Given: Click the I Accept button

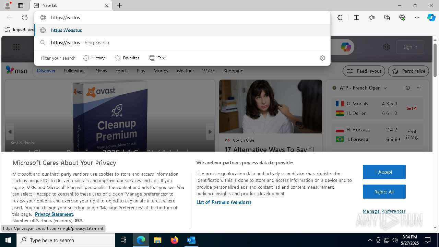Looking at the screenshot, I should click(x=384, y=172).
